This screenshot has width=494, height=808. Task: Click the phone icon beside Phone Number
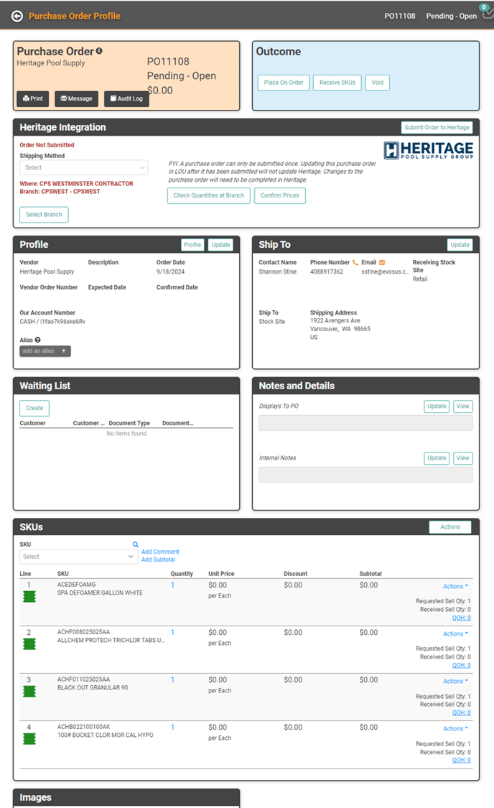[355, 263]
